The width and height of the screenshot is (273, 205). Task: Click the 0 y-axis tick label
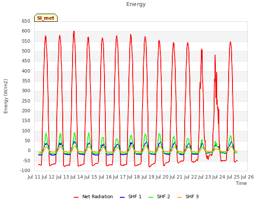tap(29, 151)
